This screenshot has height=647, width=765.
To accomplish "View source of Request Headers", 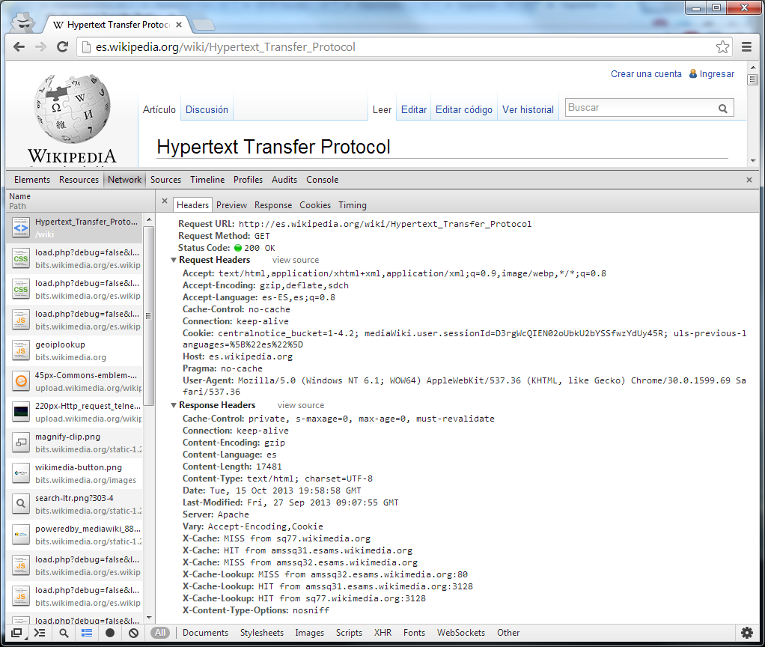I will point(295,261).
